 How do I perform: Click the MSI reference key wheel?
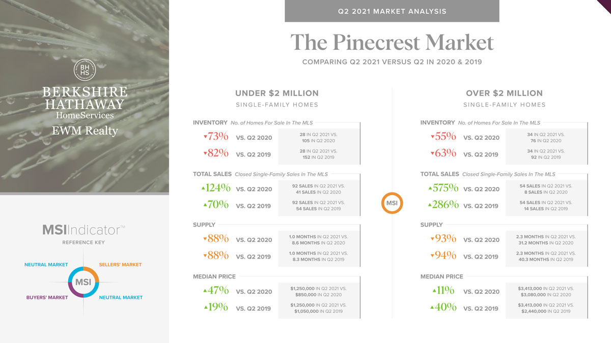coord(84,282)
